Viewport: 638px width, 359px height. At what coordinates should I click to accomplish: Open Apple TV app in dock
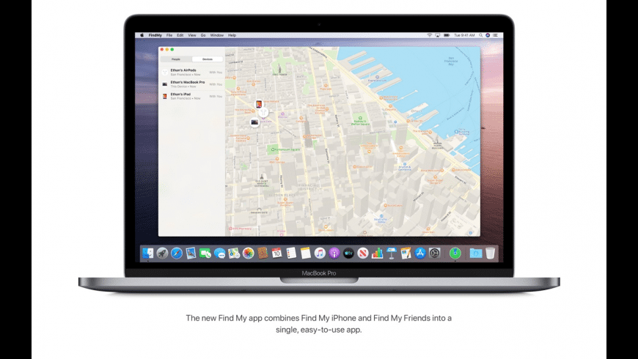click(x=349, y=253)
